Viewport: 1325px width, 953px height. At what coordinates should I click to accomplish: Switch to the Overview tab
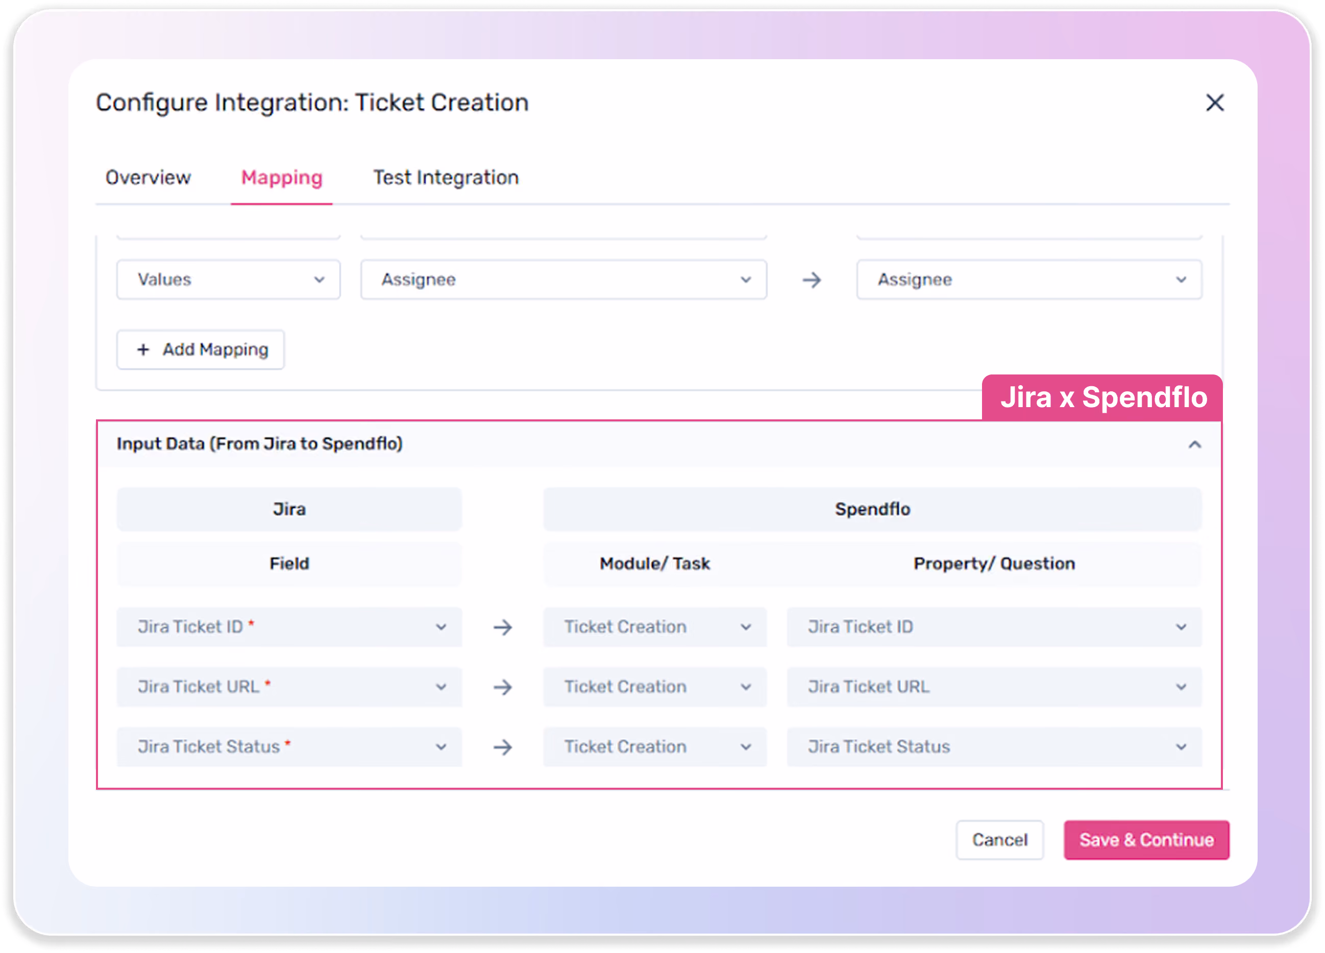pos(148,178)
